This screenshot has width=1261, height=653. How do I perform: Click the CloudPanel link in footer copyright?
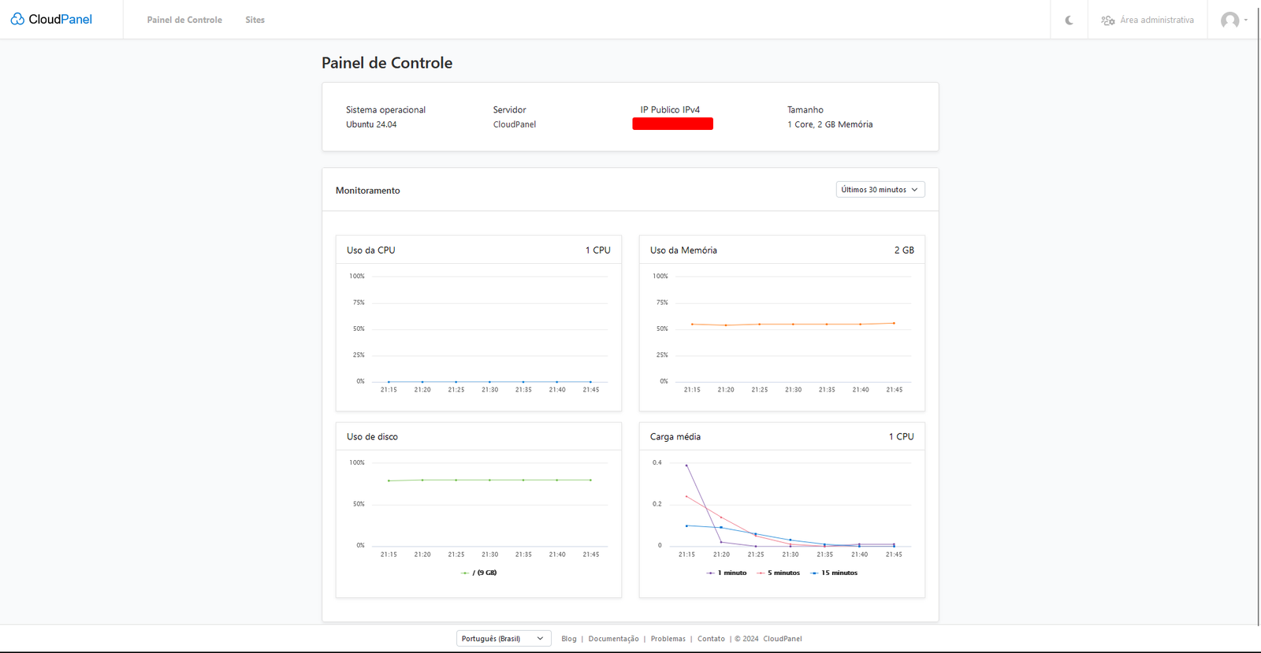click(782, 639)
